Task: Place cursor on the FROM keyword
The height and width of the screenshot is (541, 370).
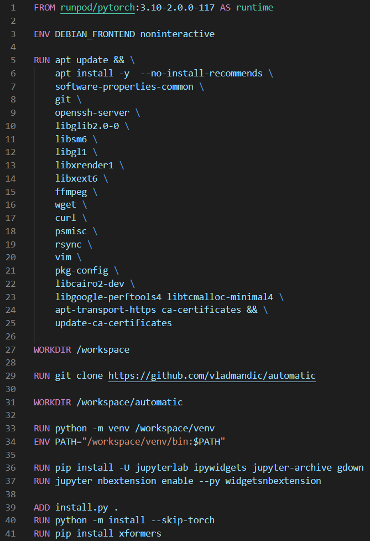Action: click(44, 8)
